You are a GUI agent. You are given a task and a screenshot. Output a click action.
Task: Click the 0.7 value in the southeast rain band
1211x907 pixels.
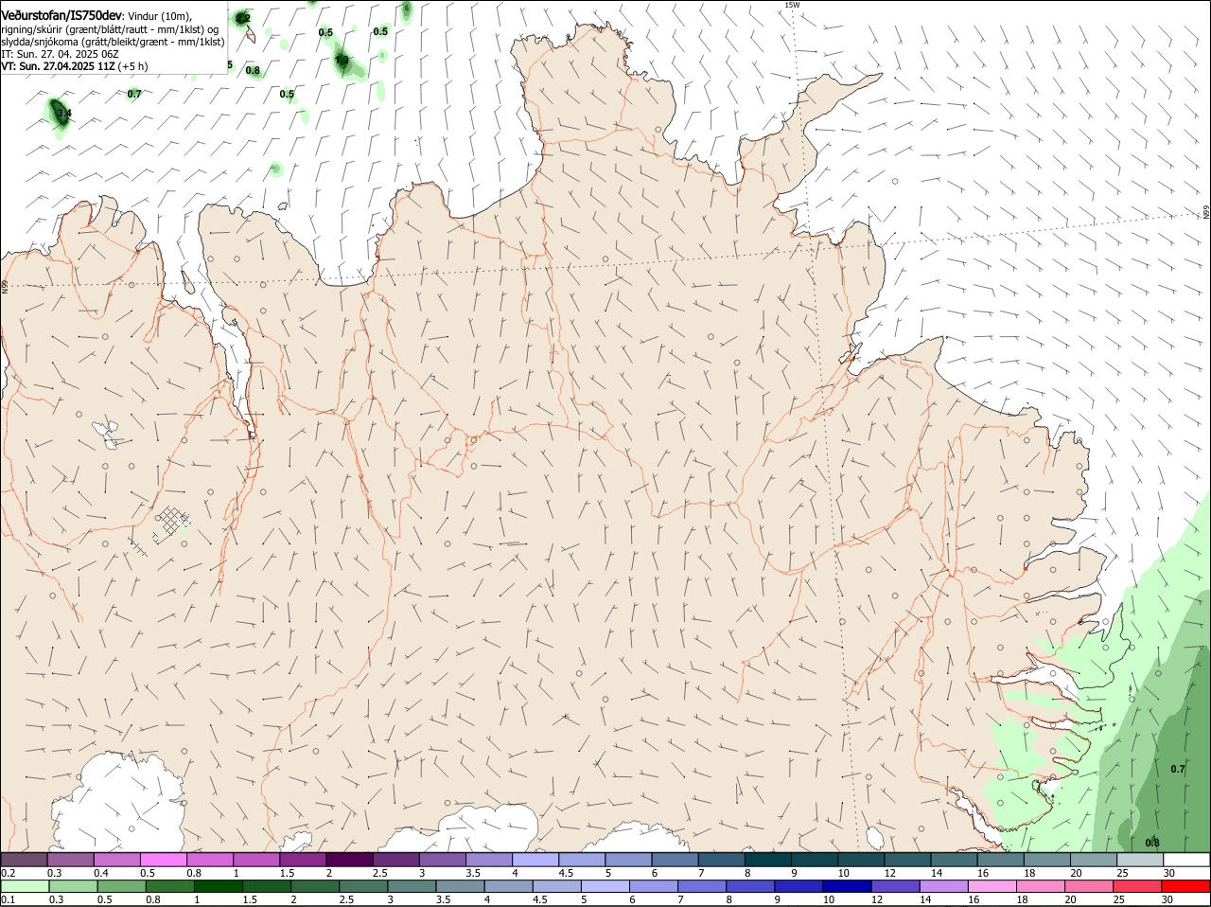1178,769
